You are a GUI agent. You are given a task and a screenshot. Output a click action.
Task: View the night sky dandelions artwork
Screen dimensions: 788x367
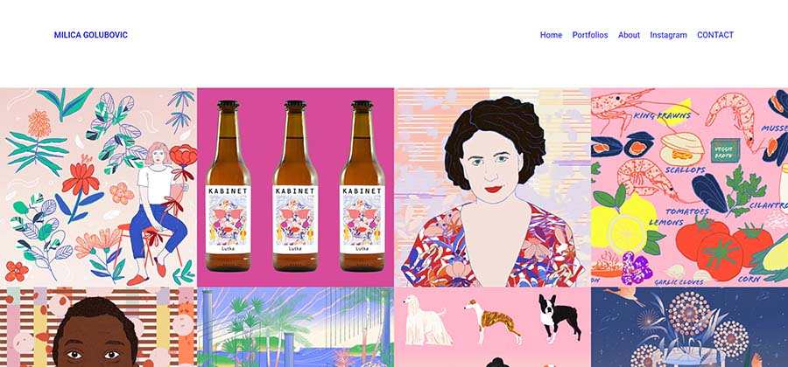coord(690,327)
